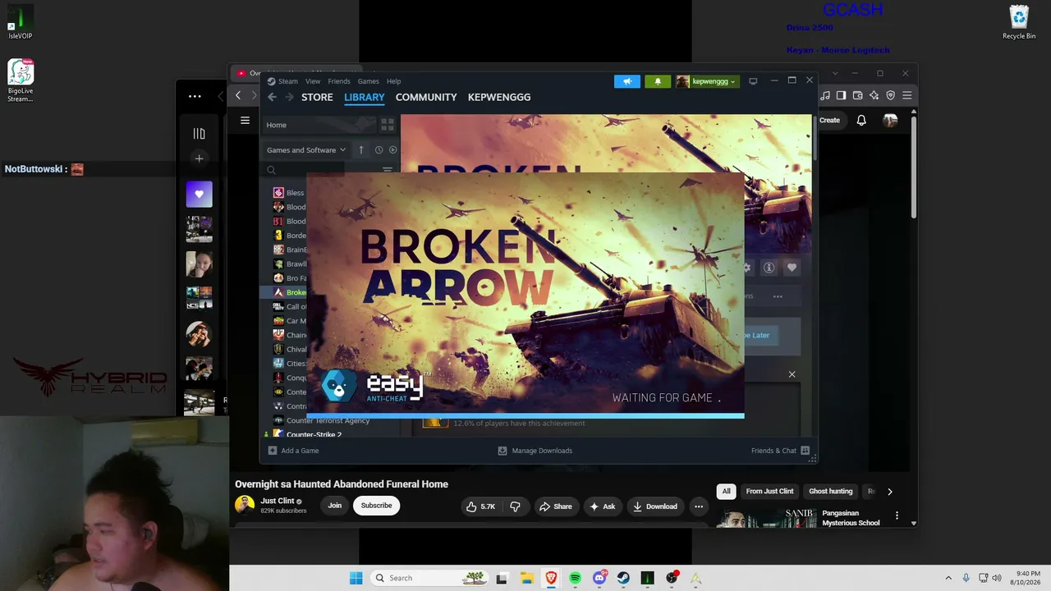Click the ready-to-play filter icon in Steam
This screenshot has width=1051, height=591.
tap(392, 150)
